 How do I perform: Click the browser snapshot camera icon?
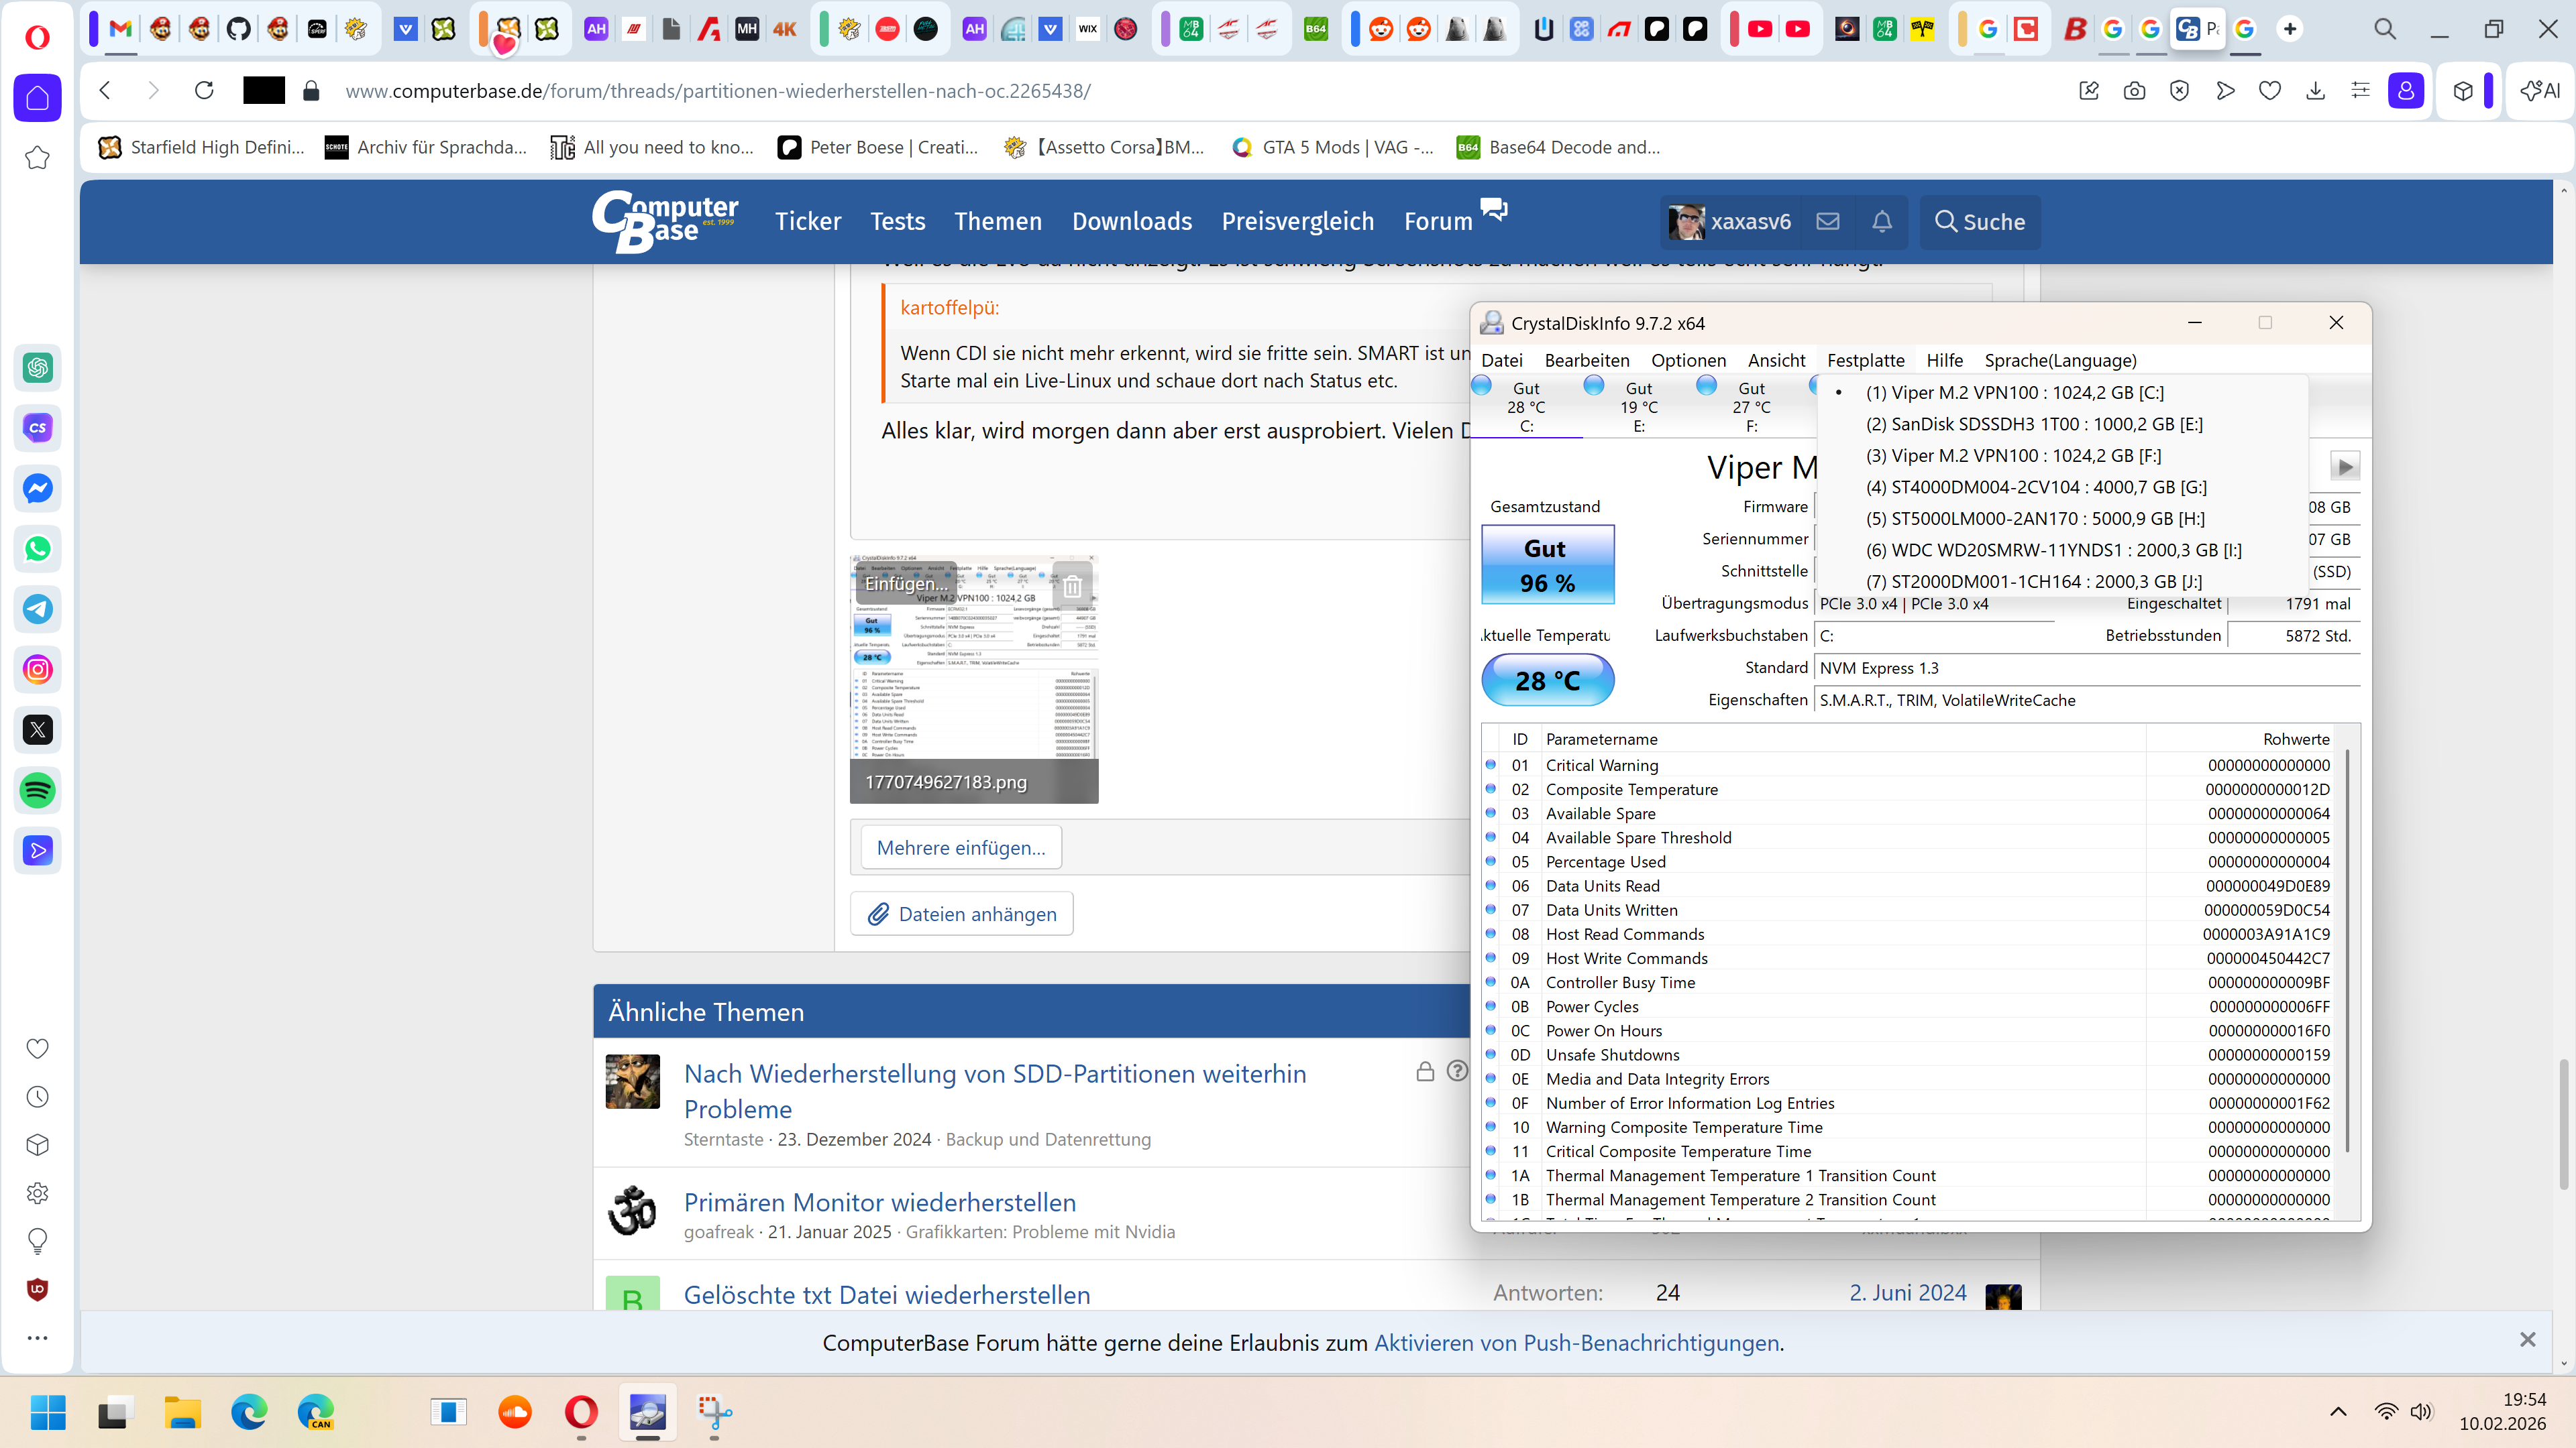[2134, 91]
